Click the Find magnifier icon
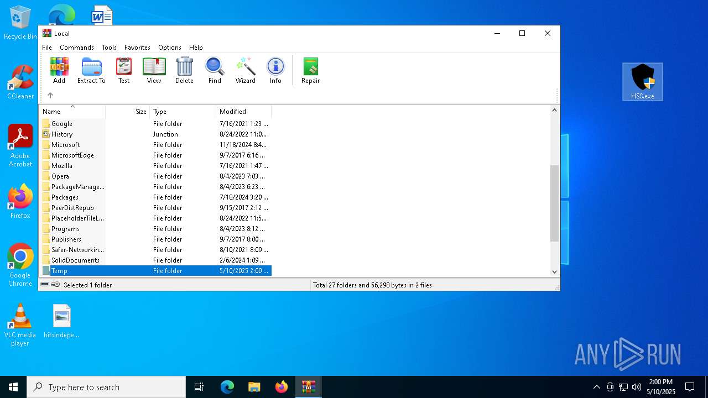This screenshot has width=708, height=398. pyautogui.click(x=215, y=70)
